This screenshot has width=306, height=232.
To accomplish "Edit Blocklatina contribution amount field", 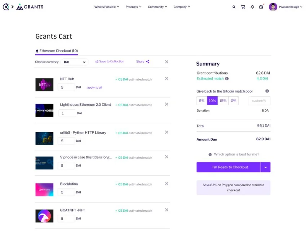I will point(66,192).
